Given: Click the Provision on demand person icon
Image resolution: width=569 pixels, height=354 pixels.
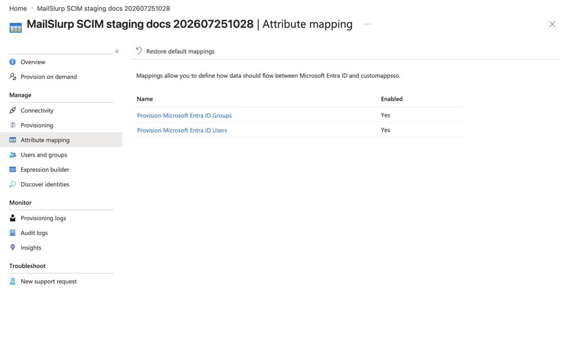Looking at the screenshot, I should [13, 77].
